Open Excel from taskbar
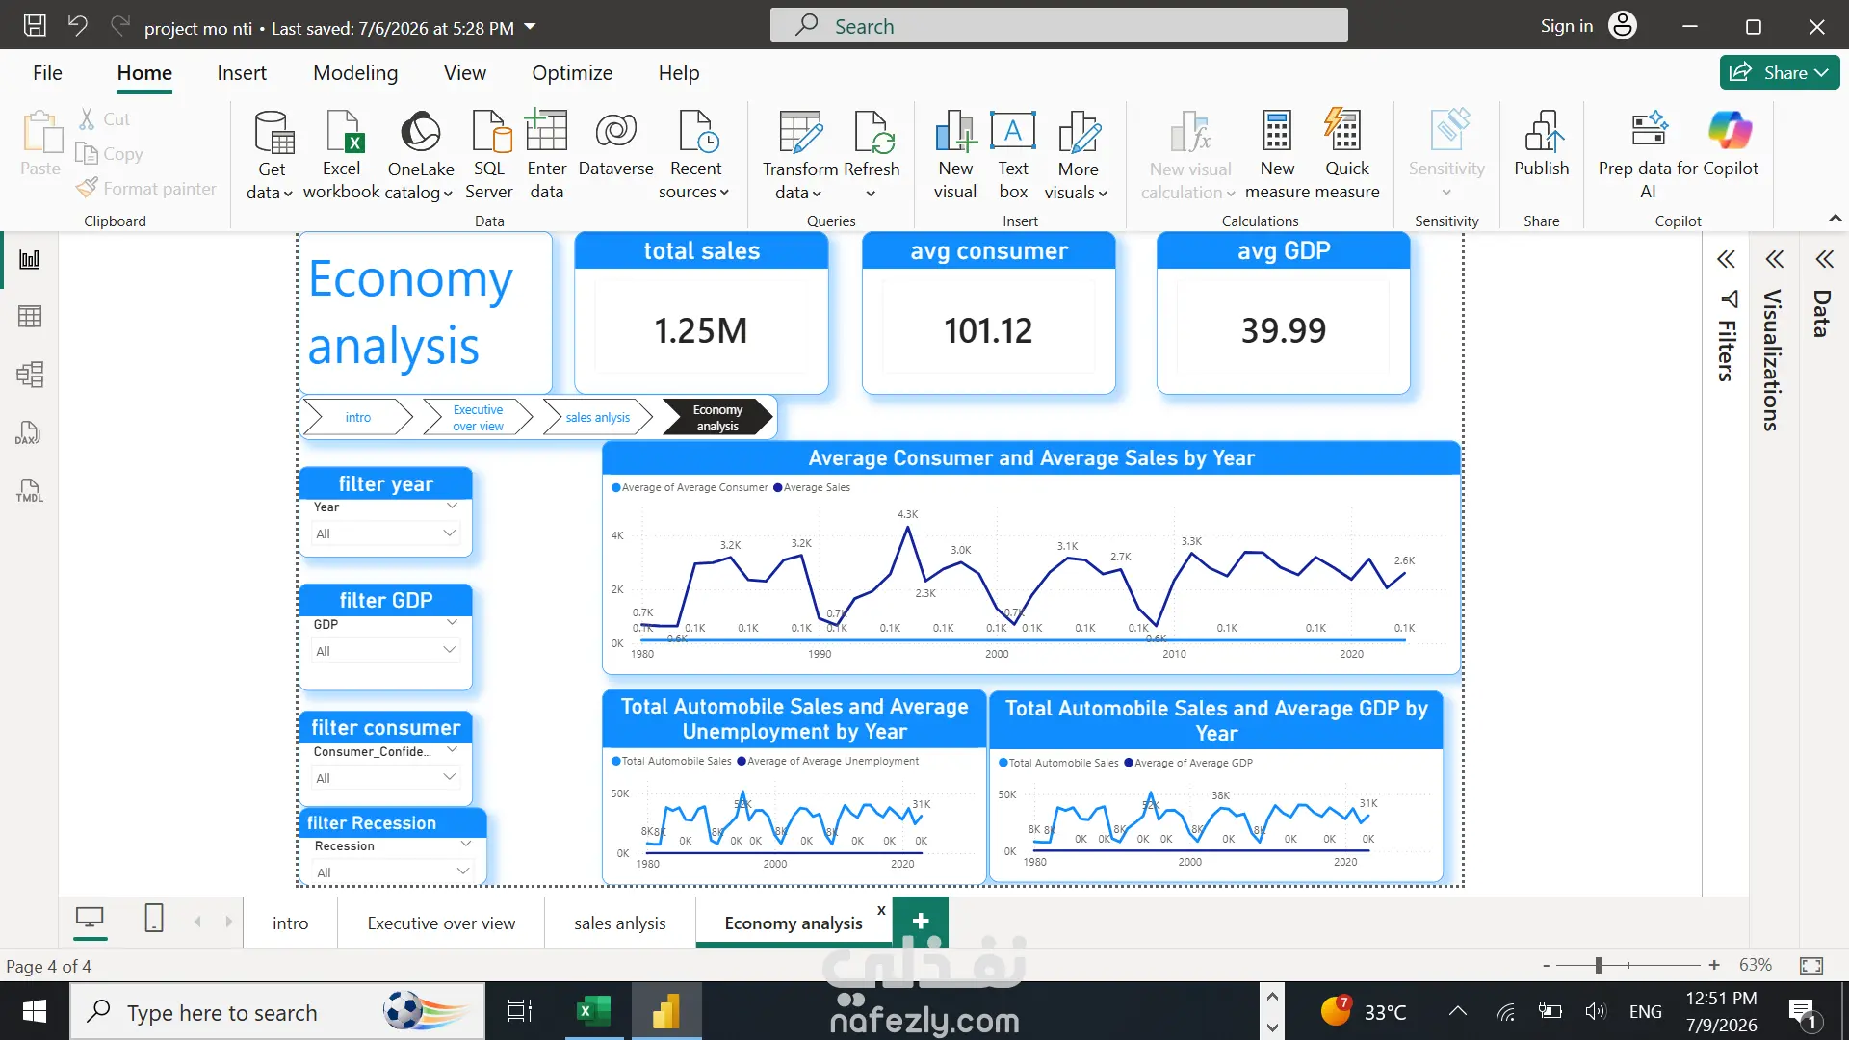 593,1011
